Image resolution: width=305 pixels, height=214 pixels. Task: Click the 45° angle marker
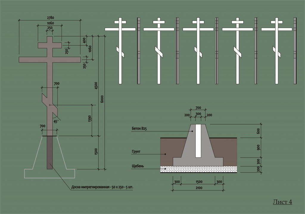coord(55,122)
